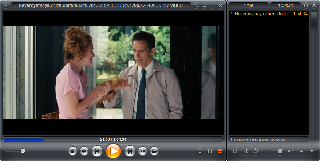
Task: Click the 1:54:34 total duration in playlist header
Action: pyautogui.click(x=285, y=5)
